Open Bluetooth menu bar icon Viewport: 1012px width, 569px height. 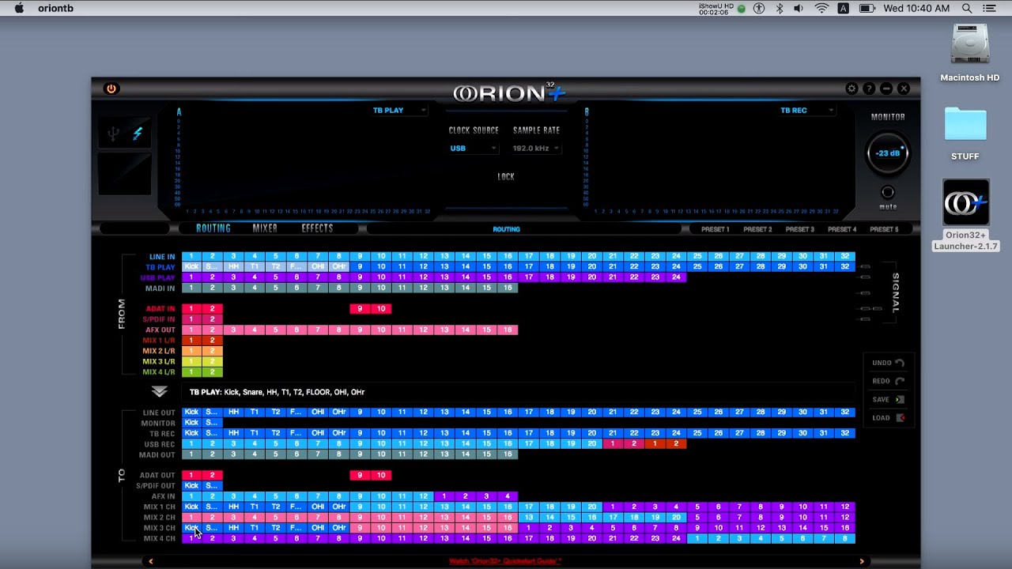(x=779, y=8)
